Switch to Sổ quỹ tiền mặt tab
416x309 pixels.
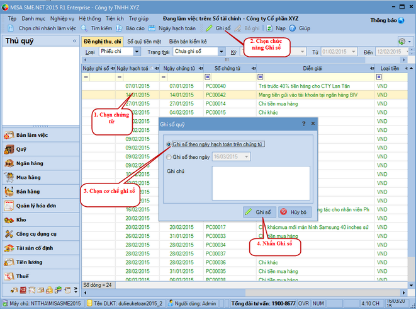click(144, 42)
